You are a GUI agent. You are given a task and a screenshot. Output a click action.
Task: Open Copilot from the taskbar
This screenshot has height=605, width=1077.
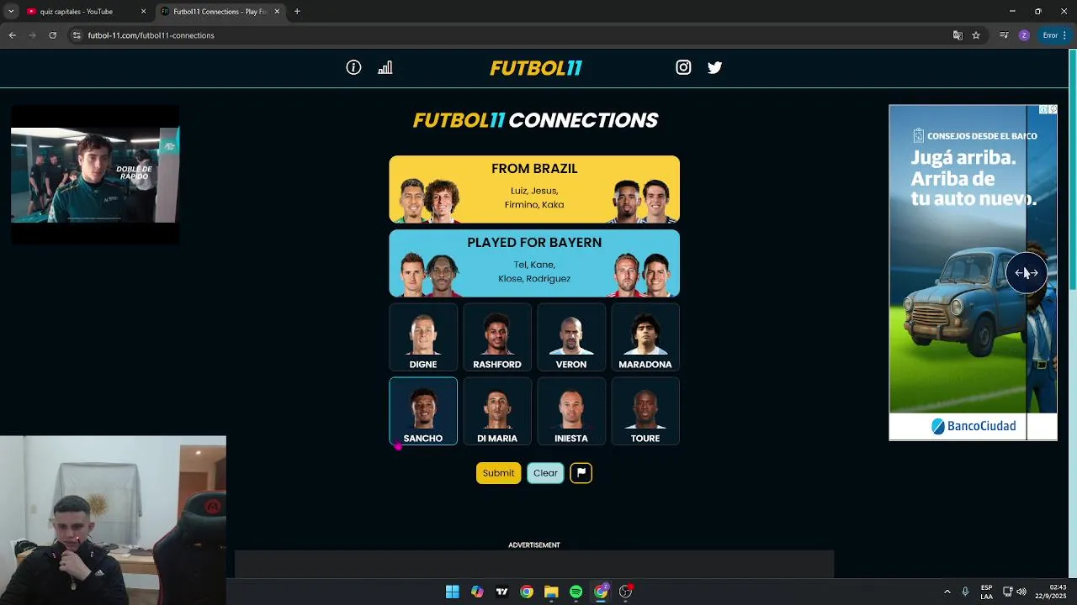click(x=477, y=592)
